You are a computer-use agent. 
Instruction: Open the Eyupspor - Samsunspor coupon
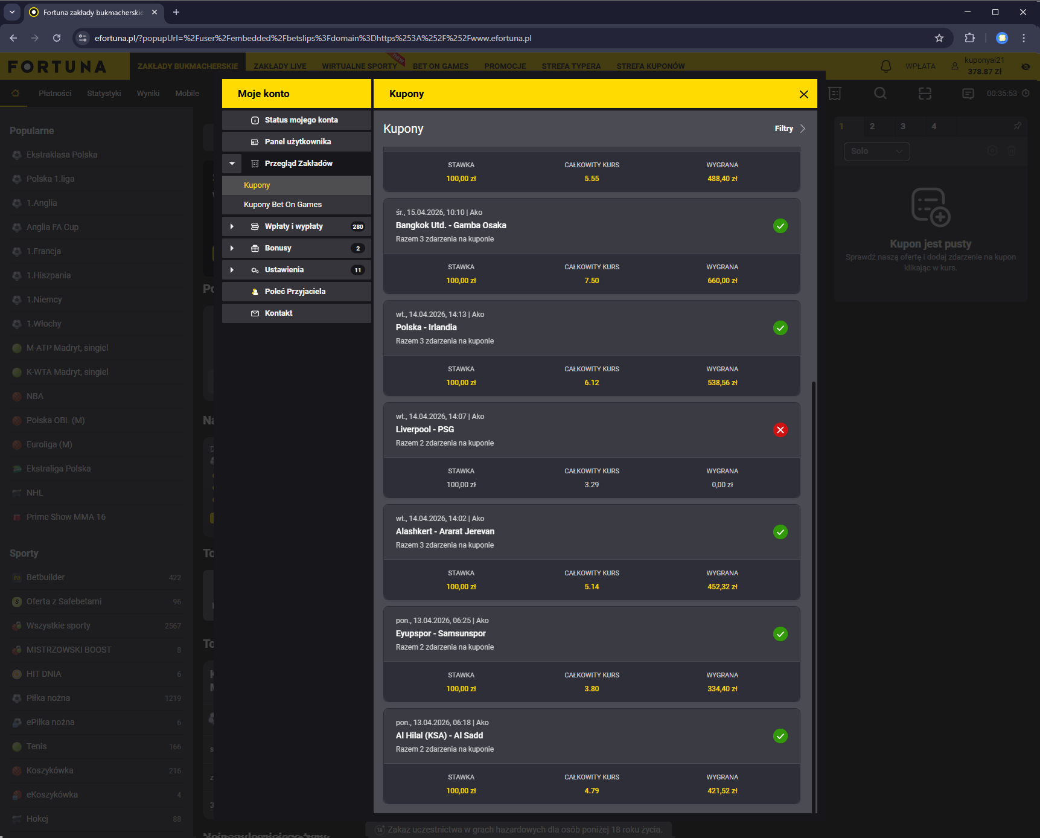(592, 654)
